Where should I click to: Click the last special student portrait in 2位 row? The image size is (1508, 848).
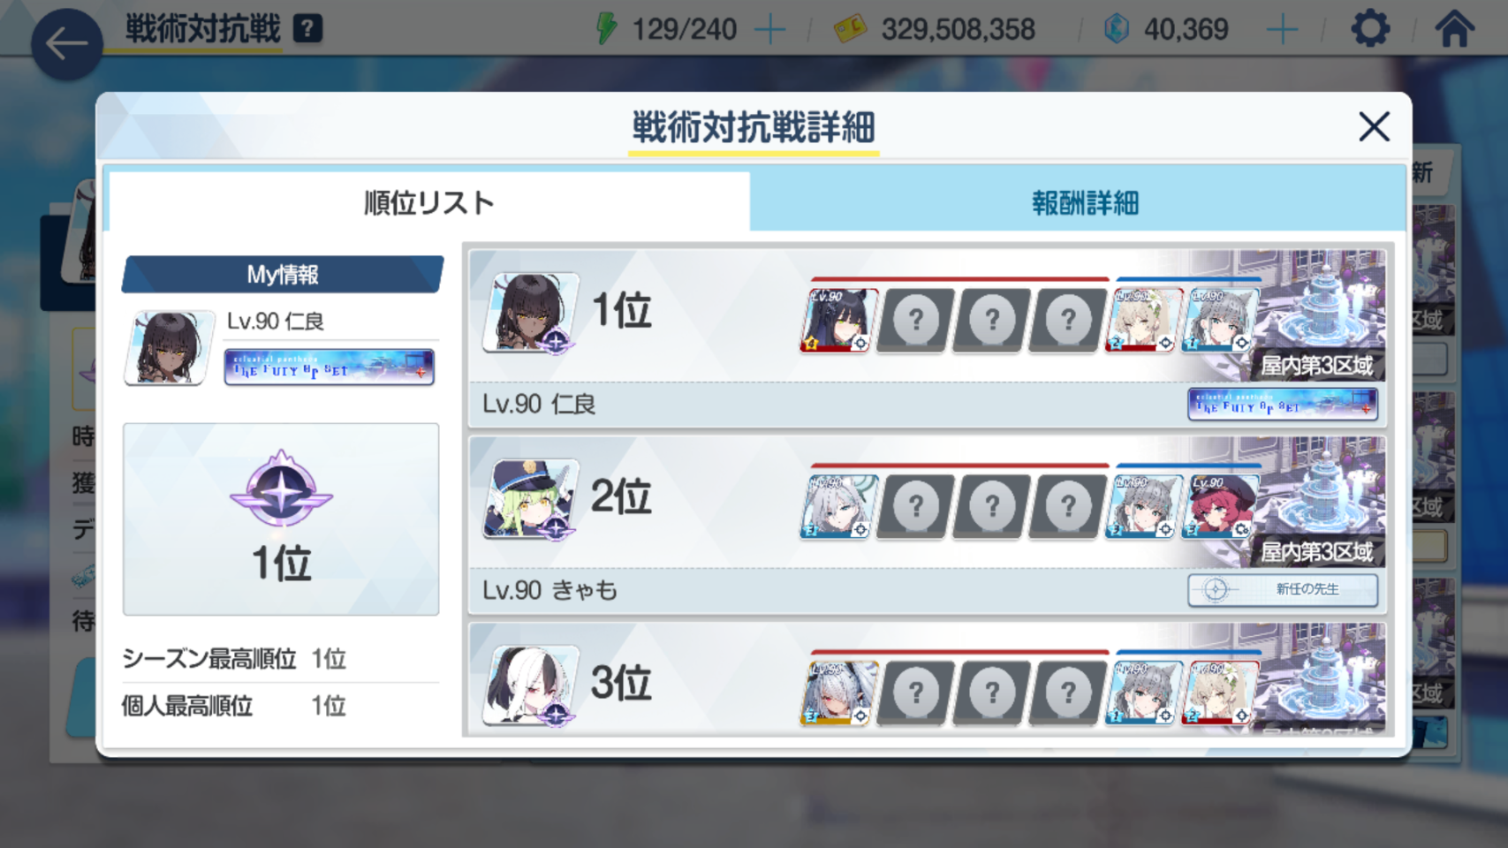coord(1220,507)
